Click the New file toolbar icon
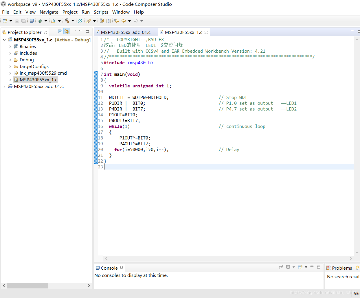The height and width of the screenshot is (298, 360). (5, 21)
